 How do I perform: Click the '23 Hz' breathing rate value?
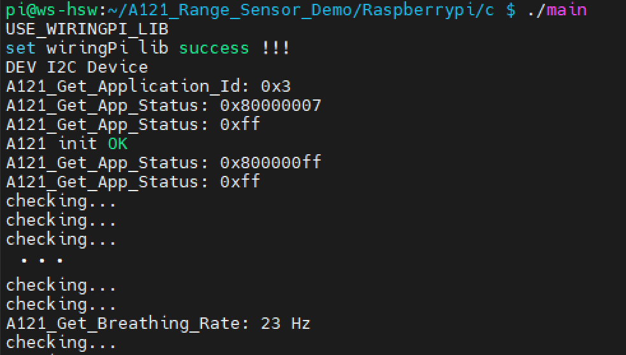click(286, 323)
